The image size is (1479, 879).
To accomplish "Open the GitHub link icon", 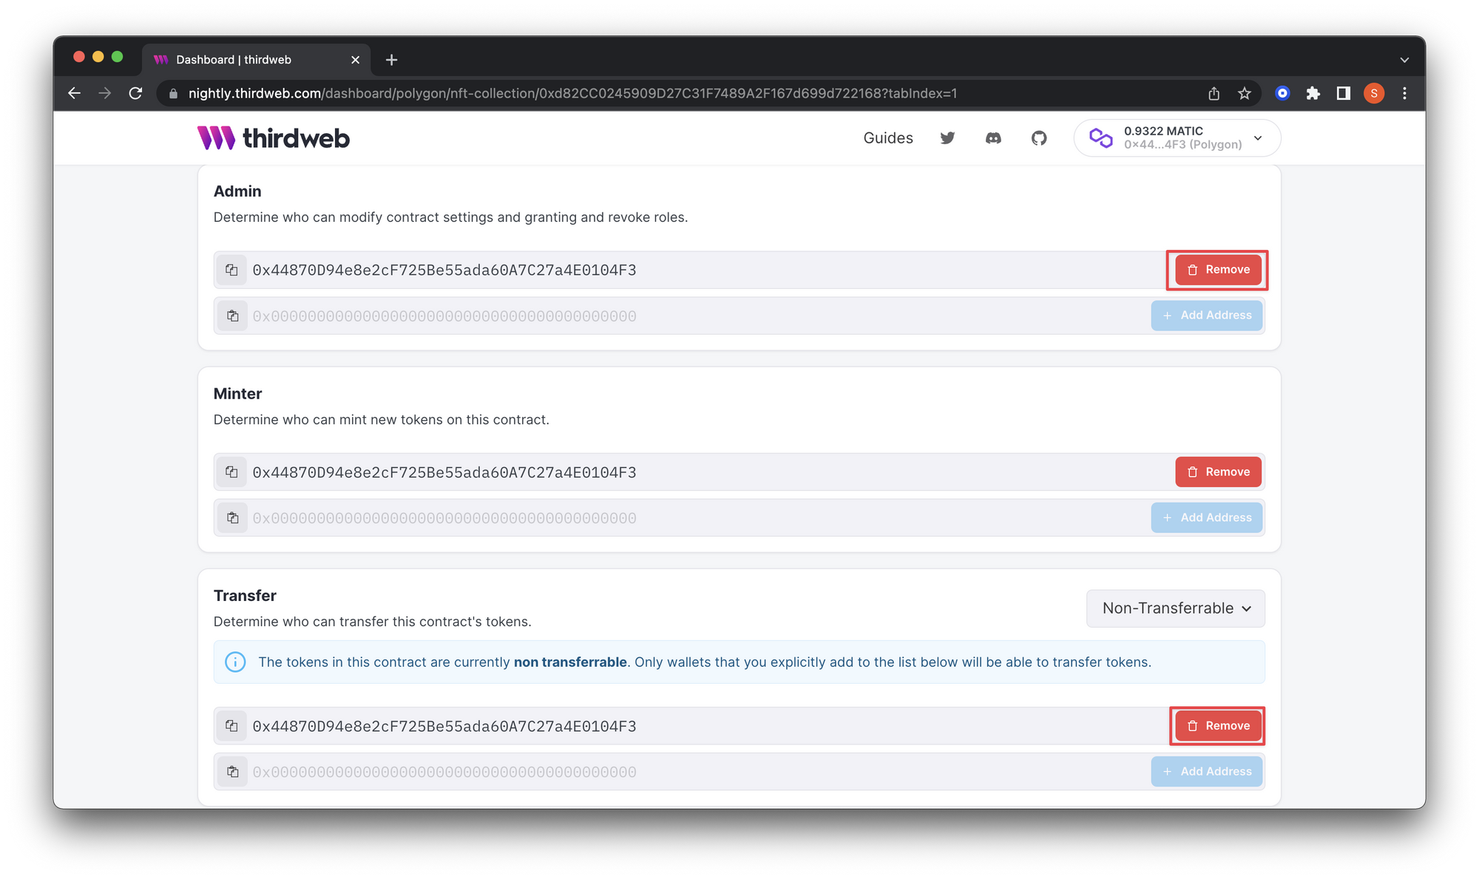I will tap(1039, 138).
